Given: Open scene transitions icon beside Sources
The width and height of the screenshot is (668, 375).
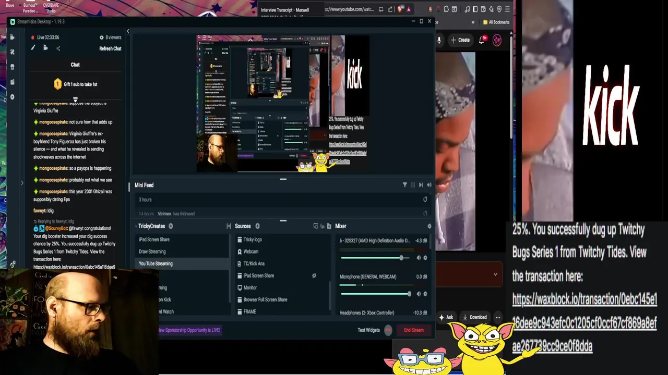Looking at the screenshot, I should 229,226.
